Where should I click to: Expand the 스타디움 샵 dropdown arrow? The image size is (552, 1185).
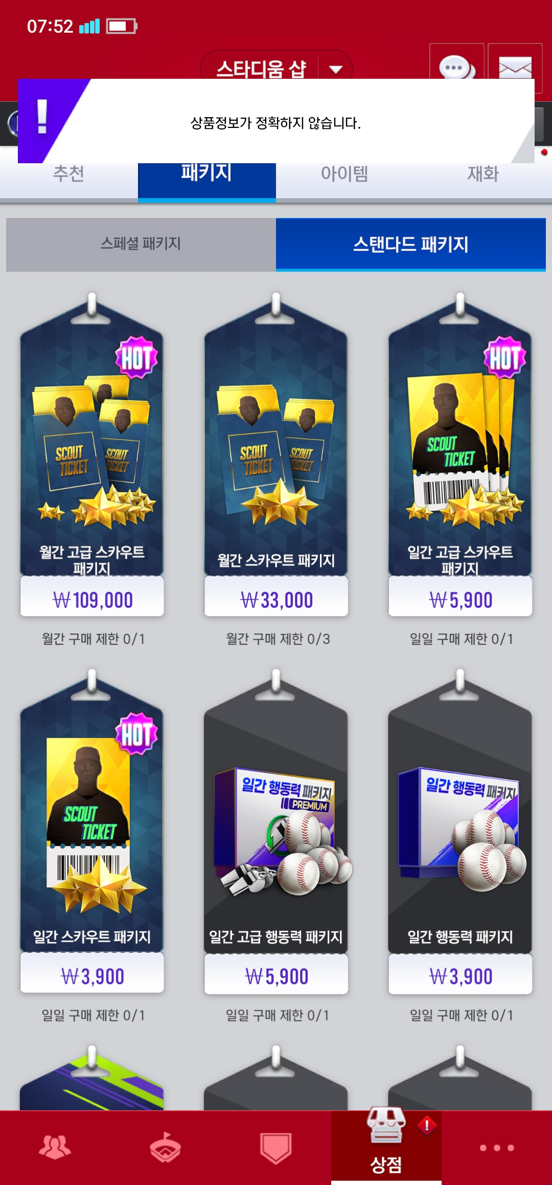(x=336, y=69)
